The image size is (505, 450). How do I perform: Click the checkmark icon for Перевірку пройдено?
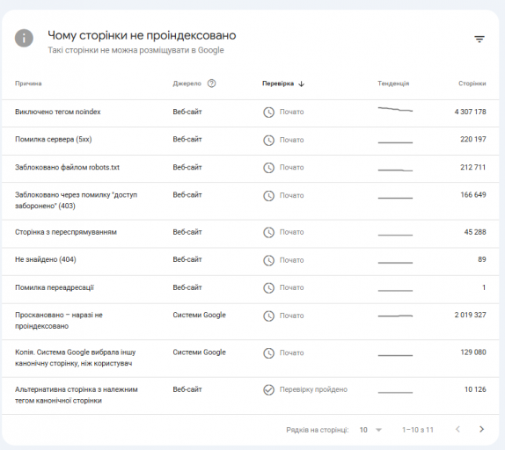coord(268,390)
